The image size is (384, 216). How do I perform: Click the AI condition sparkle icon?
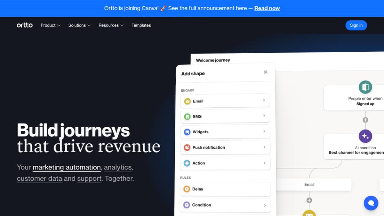point(365,136)
